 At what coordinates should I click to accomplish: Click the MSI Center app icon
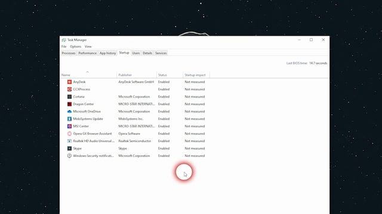[69, 126]
